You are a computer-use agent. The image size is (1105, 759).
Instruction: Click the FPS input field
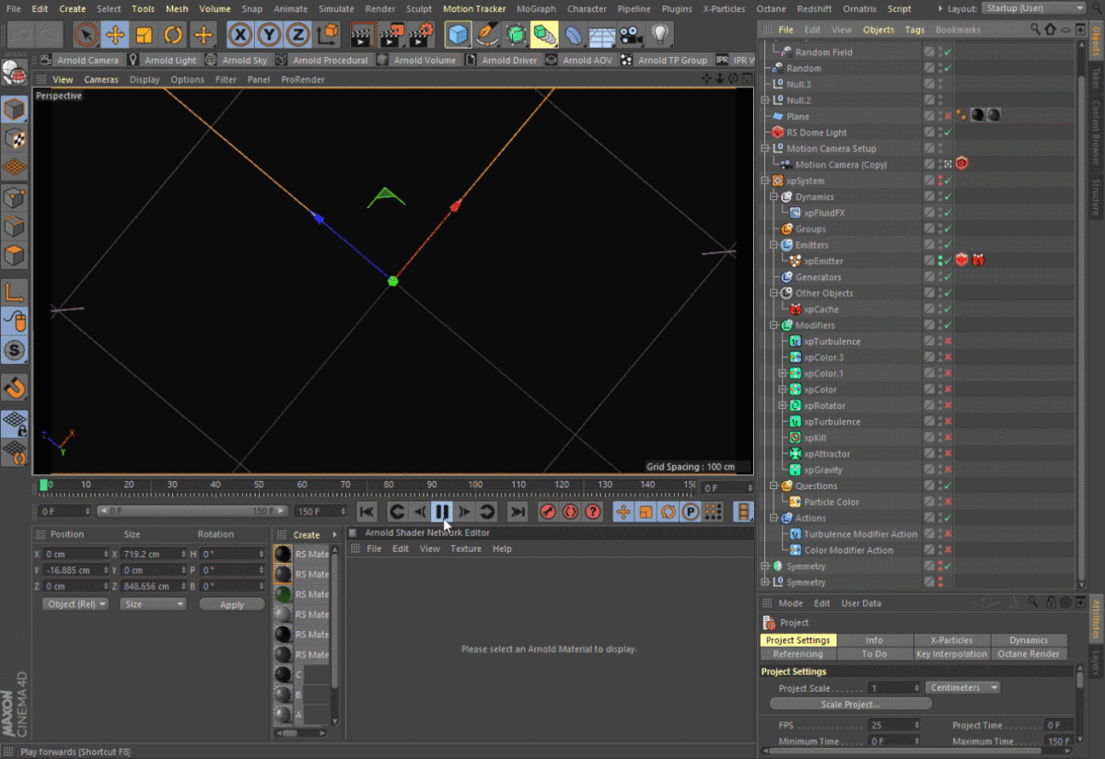click(x=889, y=725)
